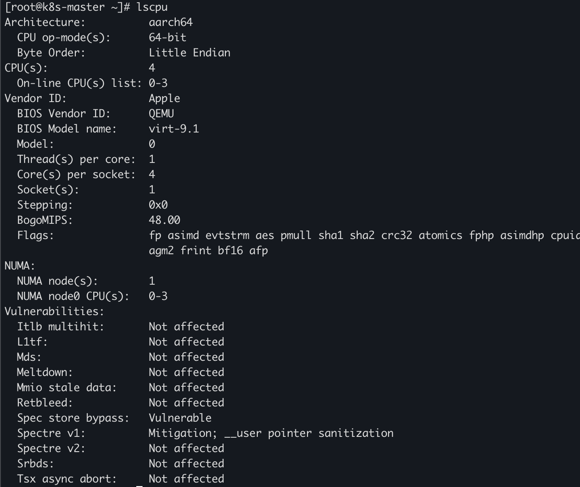Click the Little Endian byte order value

(x=189, y=53)
